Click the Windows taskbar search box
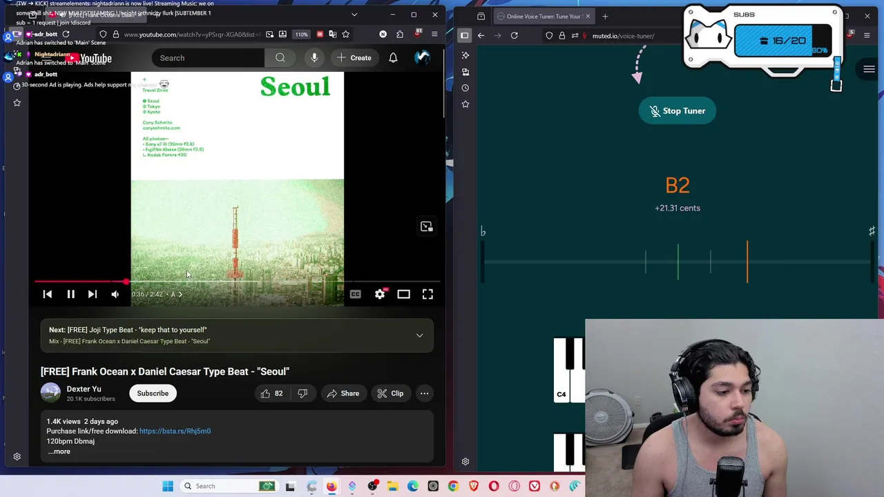Viewport: 884px width, 497px height. point(229,486)
